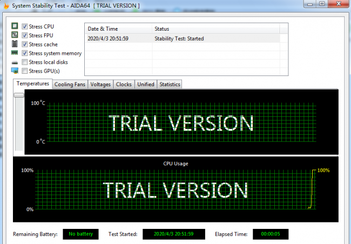Click the AIDA64 flame icon in the title bar

pos(6,6)
